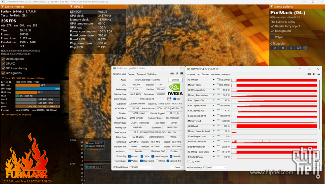Open hamburger menu in GPU-Z Sensors window
The image size is (325, 184).
[319, 74]
